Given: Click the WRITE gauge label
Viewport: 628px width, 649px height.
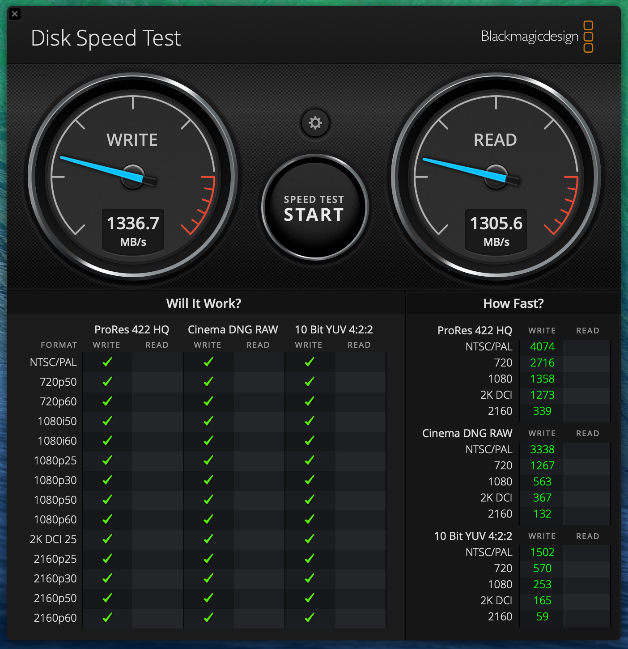Looking at the screenshot, I should 132,140.
